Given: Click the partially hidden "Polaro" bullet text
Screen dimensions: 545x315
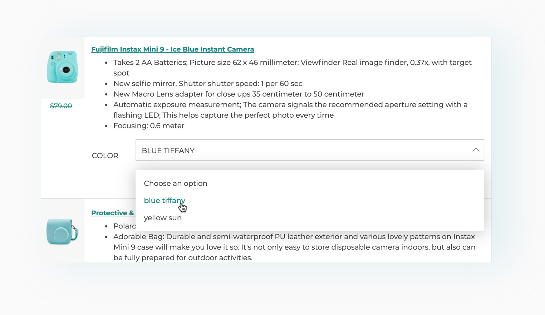Looking at the screenshot, I should tap(124, 226).
